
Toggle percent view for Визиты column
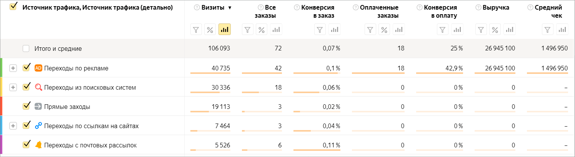point(210,29)
